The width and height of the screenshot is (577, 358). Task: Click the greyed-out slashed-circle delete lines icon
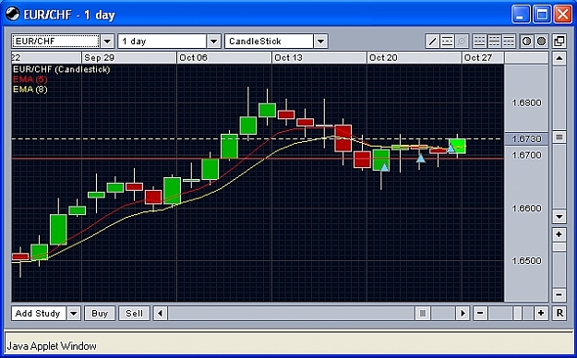(x=462, y=42)
